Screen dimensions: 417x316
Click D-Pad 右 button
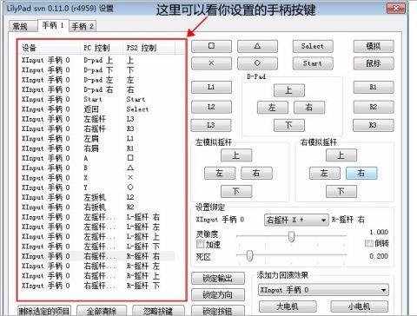[309, 108]
